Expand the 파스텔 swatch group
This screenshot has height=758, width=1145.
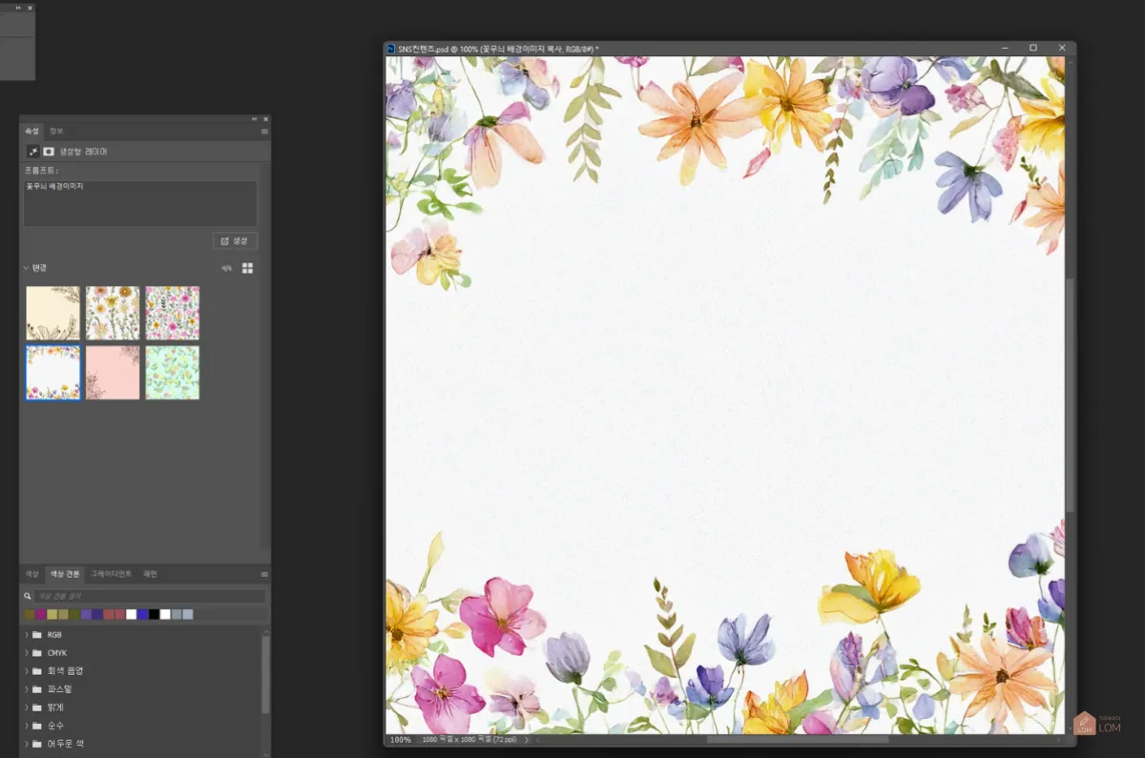(x=27, y=689)
